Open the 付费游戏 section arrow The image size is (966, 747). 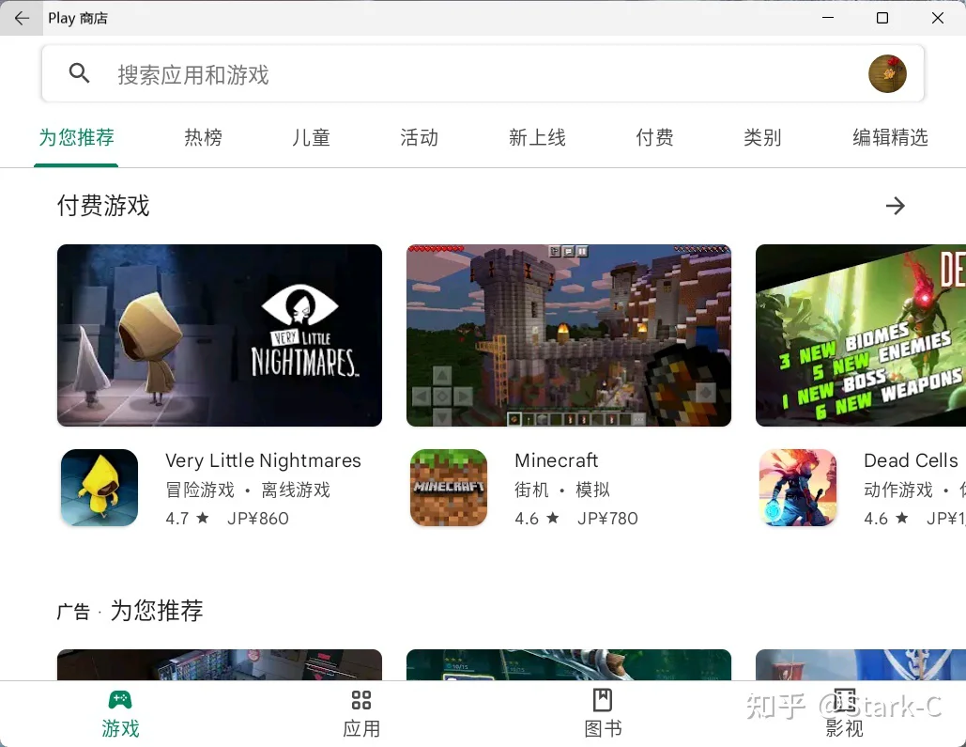[x=896, y=206]
